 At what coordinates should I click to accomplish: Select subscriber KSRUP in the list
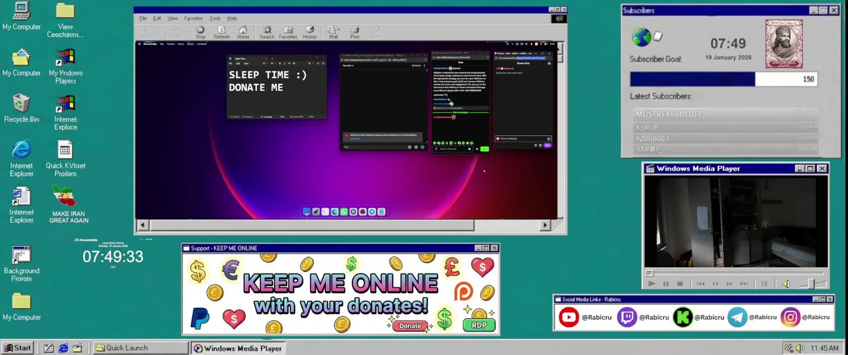click(x=725, y=127)
